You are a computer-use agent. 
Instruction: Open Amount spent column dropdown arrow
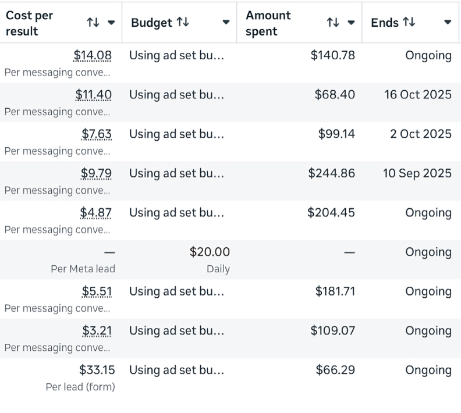pyautogui.click(x=351, y=22)
